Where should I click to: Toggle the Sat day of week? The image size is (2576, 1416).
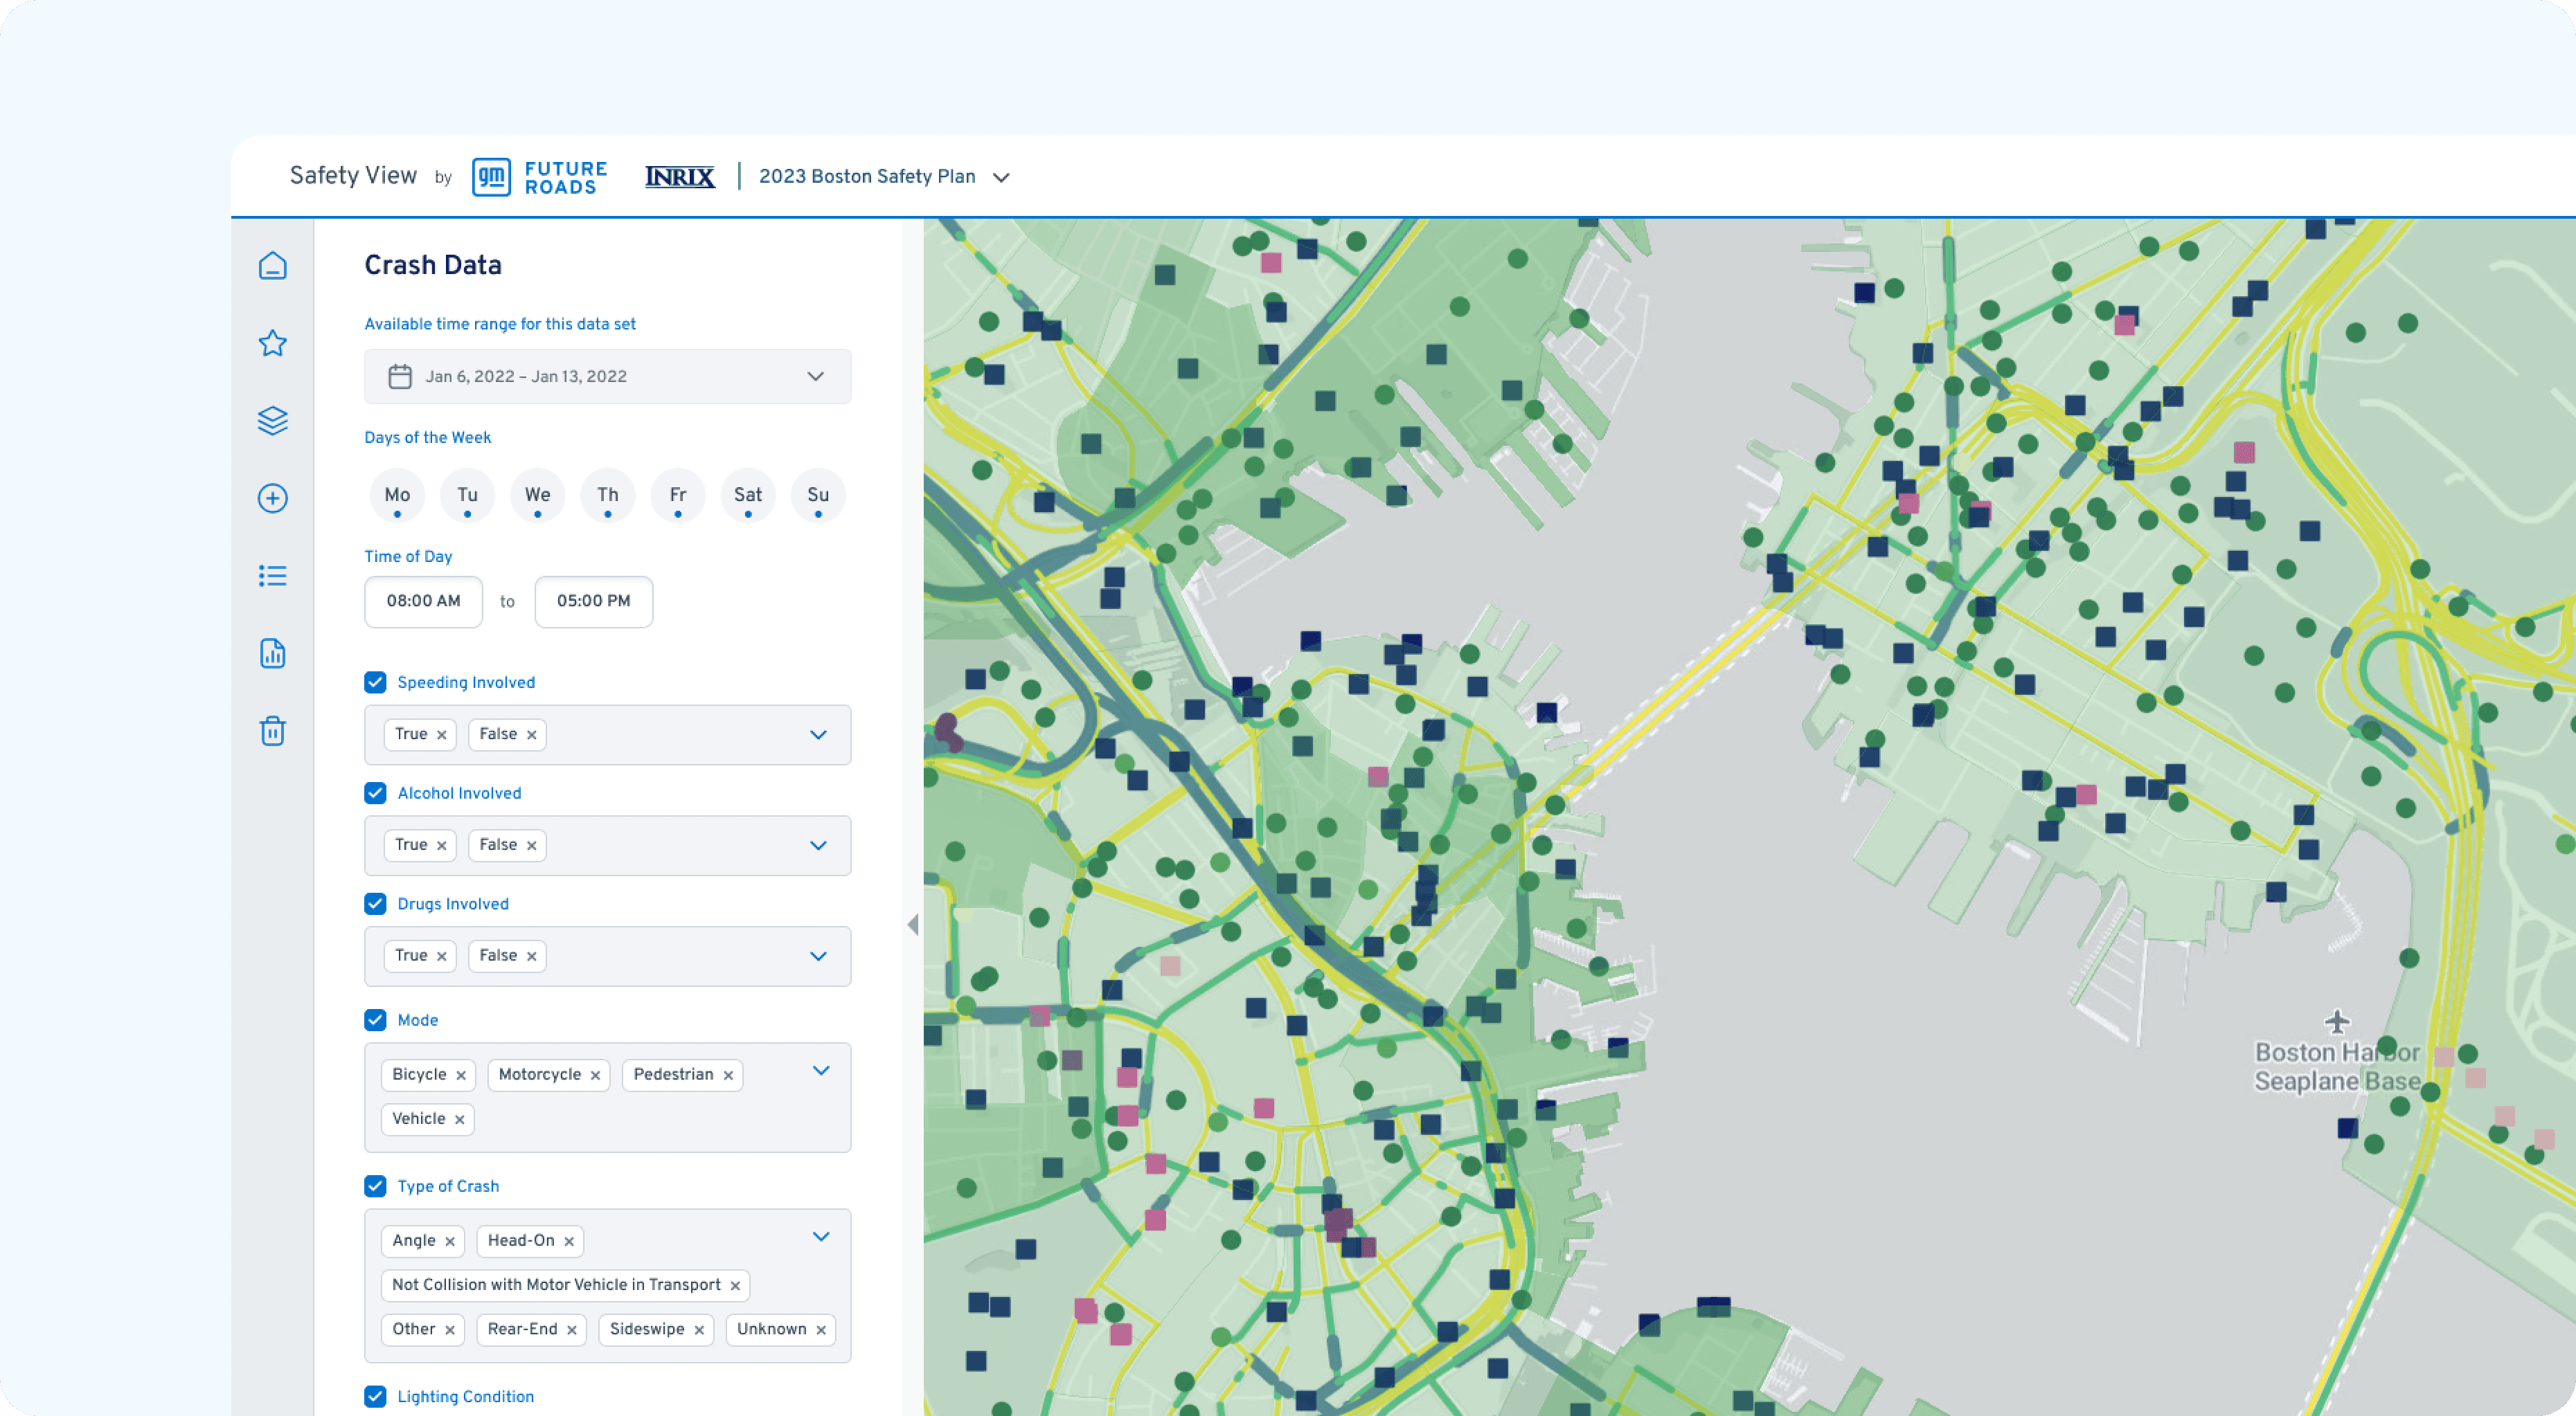click(x=747, y=496)
